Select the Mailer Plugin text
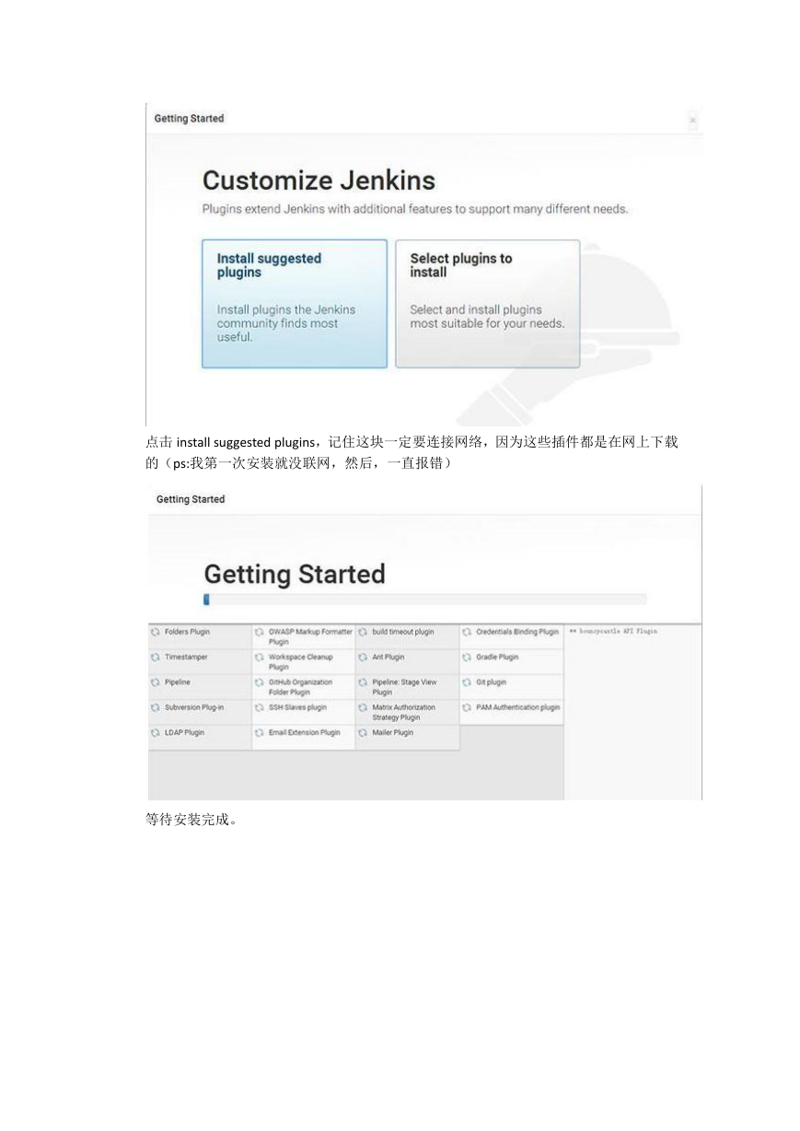 [393, 733]
